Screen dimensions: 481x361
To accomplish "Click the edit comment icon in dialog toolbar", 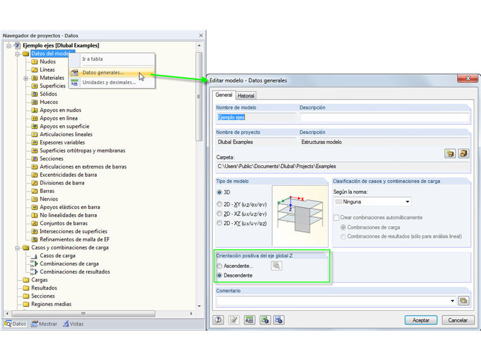I will (234, 320).
